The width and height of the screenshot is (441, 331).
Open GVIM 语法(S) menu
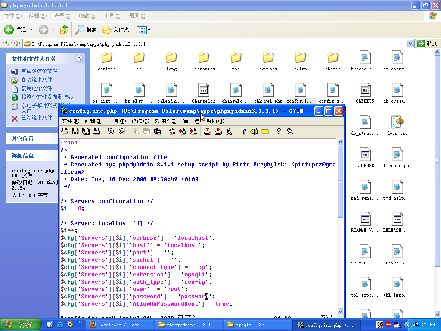(x=140, y=121)
